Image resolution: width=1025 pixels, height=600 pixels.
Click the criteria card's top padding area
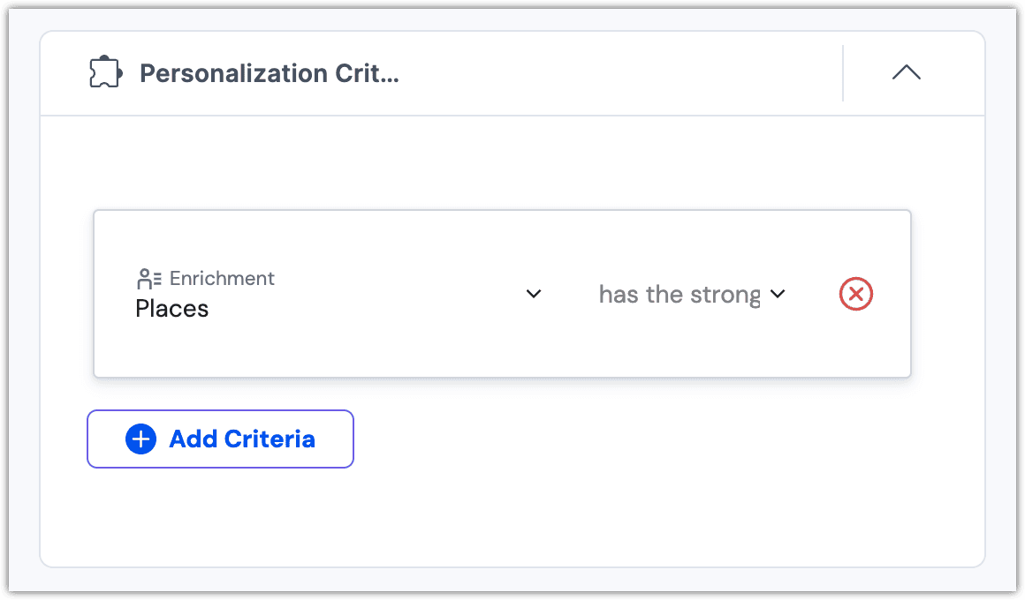click(x=502, y=231)
